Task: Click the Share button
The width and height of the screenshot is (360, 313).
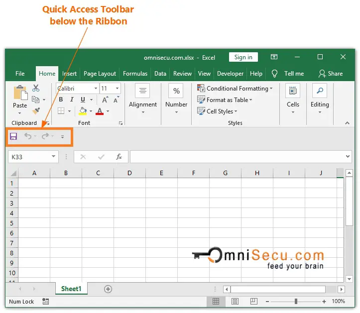Action: coord(331,74)
